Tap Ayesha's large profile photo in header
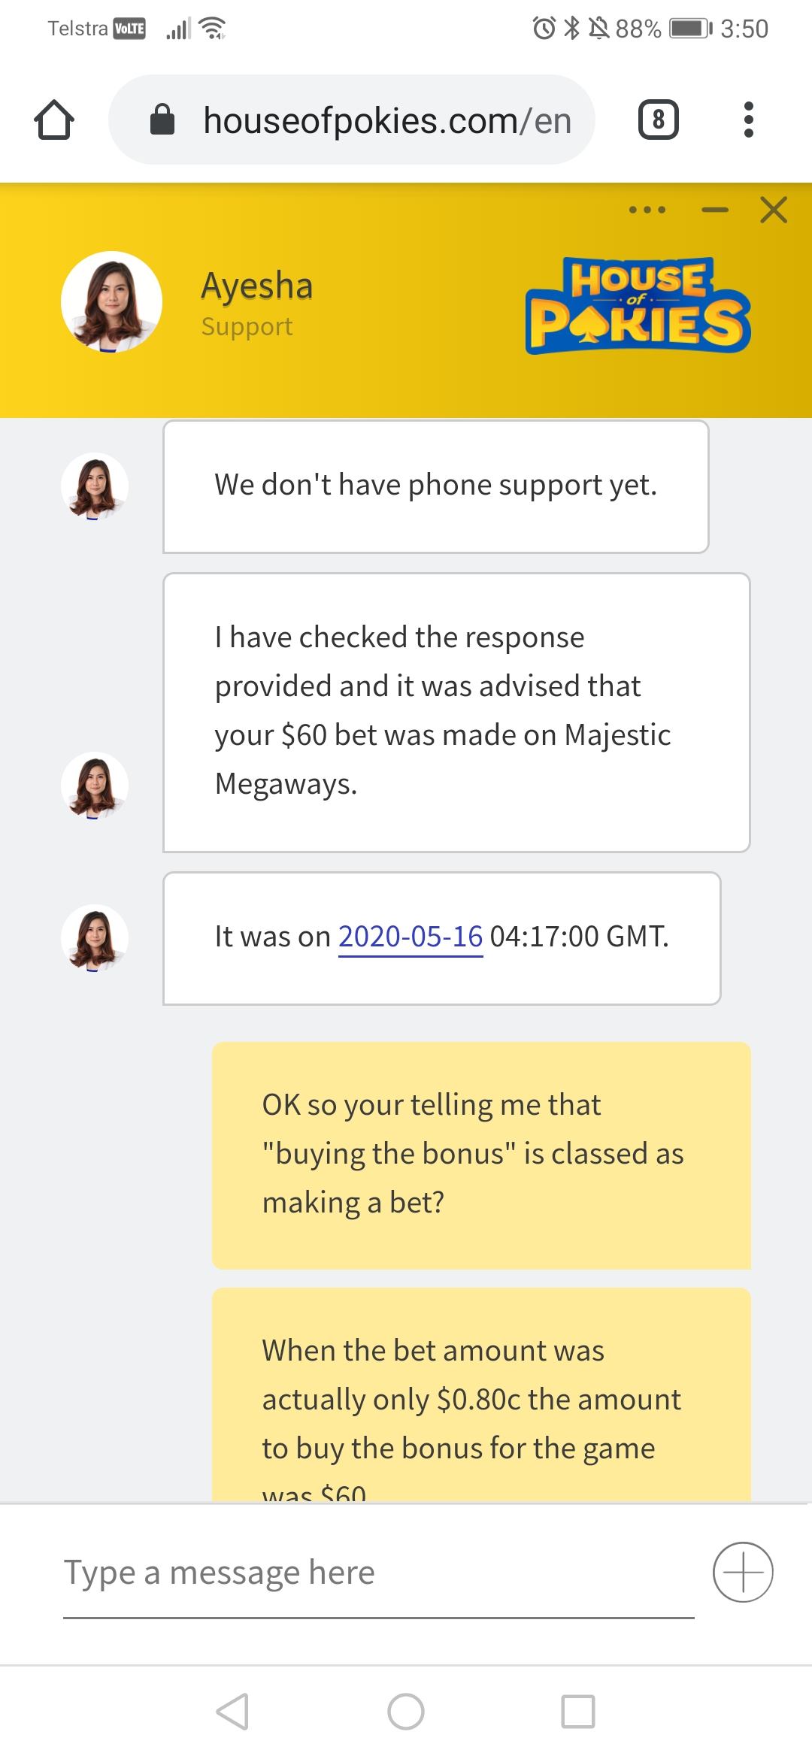This screenshot has height=1759, width=812. pos(111,302)
